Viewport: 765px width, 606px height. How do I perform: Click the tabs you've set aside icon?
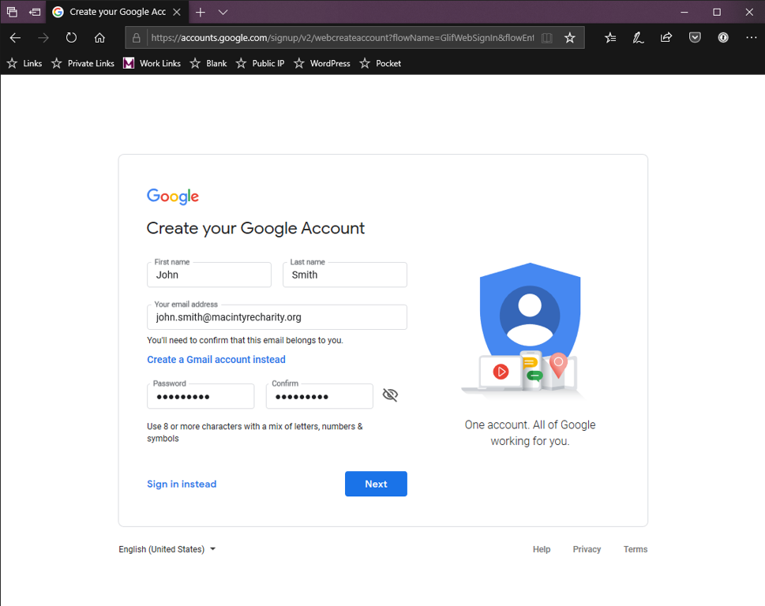click(x=12, y=12)
